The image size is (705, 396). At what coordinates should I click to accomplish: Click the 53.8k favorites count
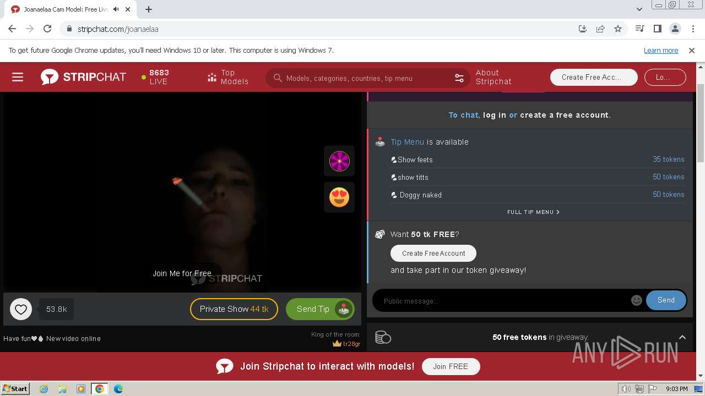point(56,309)
